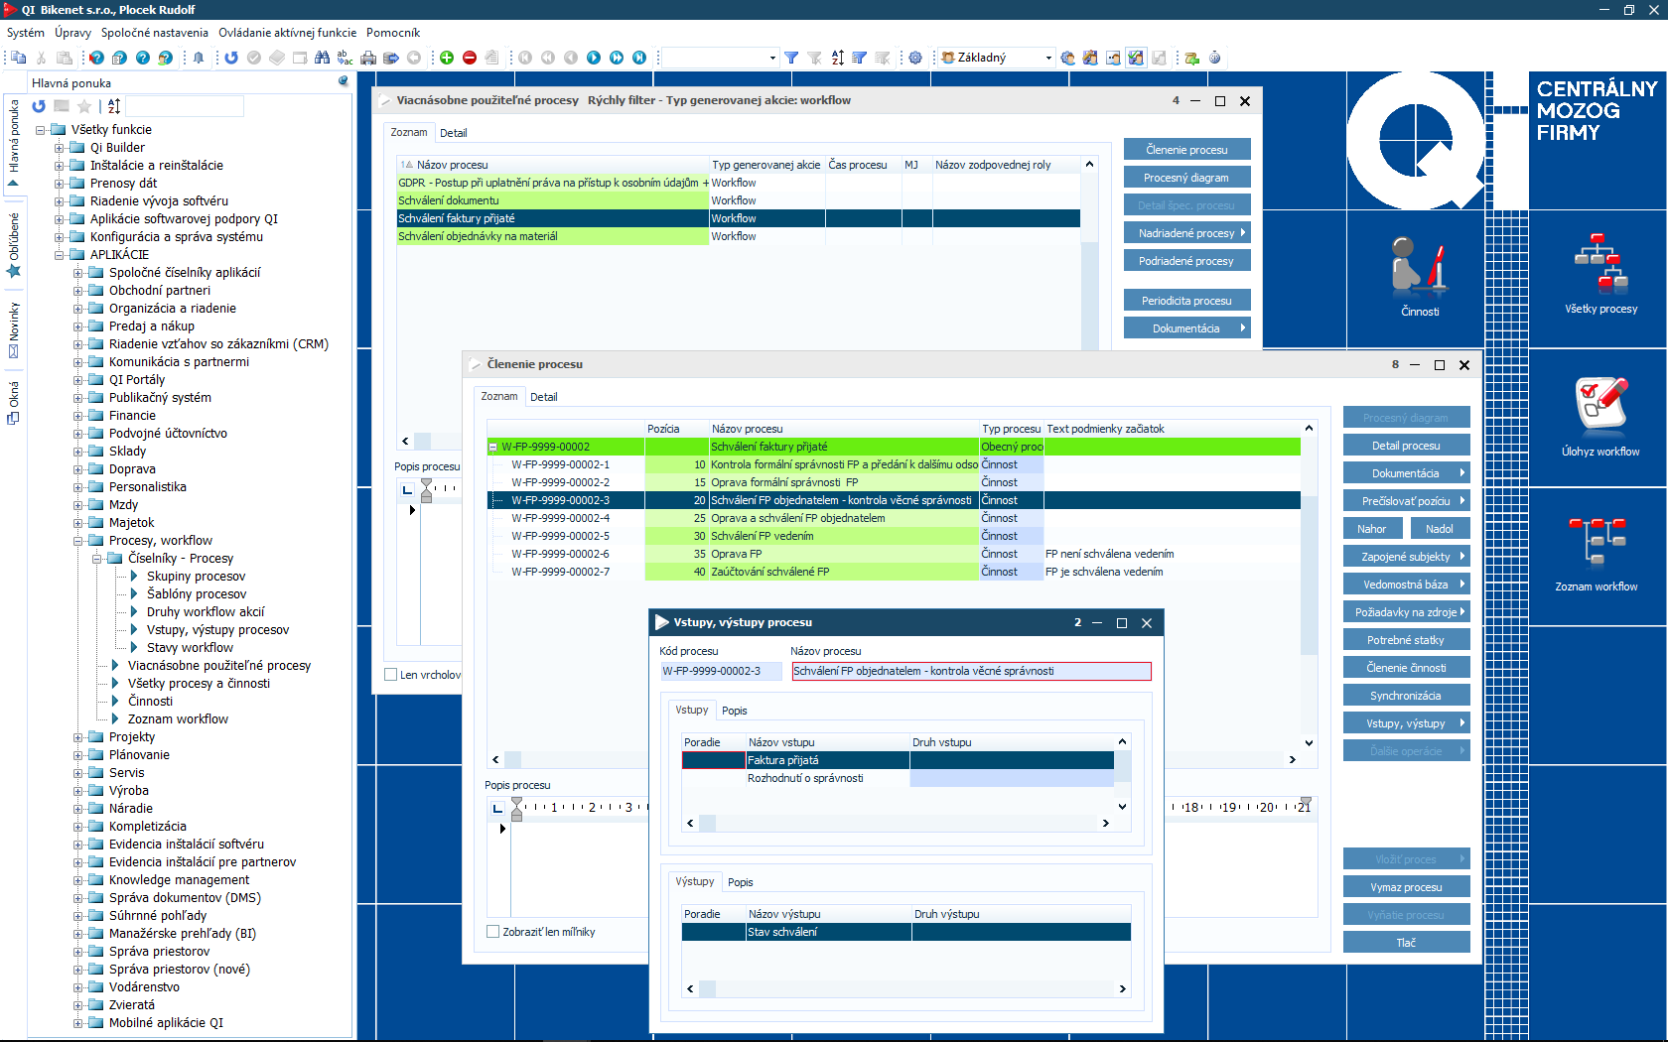Open the Pomocník menu

pos(393,33)
